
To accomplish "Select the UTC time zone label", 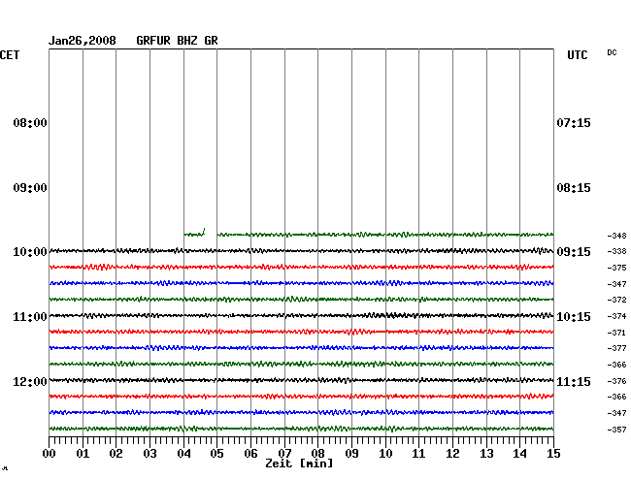I will click(577, 54).
